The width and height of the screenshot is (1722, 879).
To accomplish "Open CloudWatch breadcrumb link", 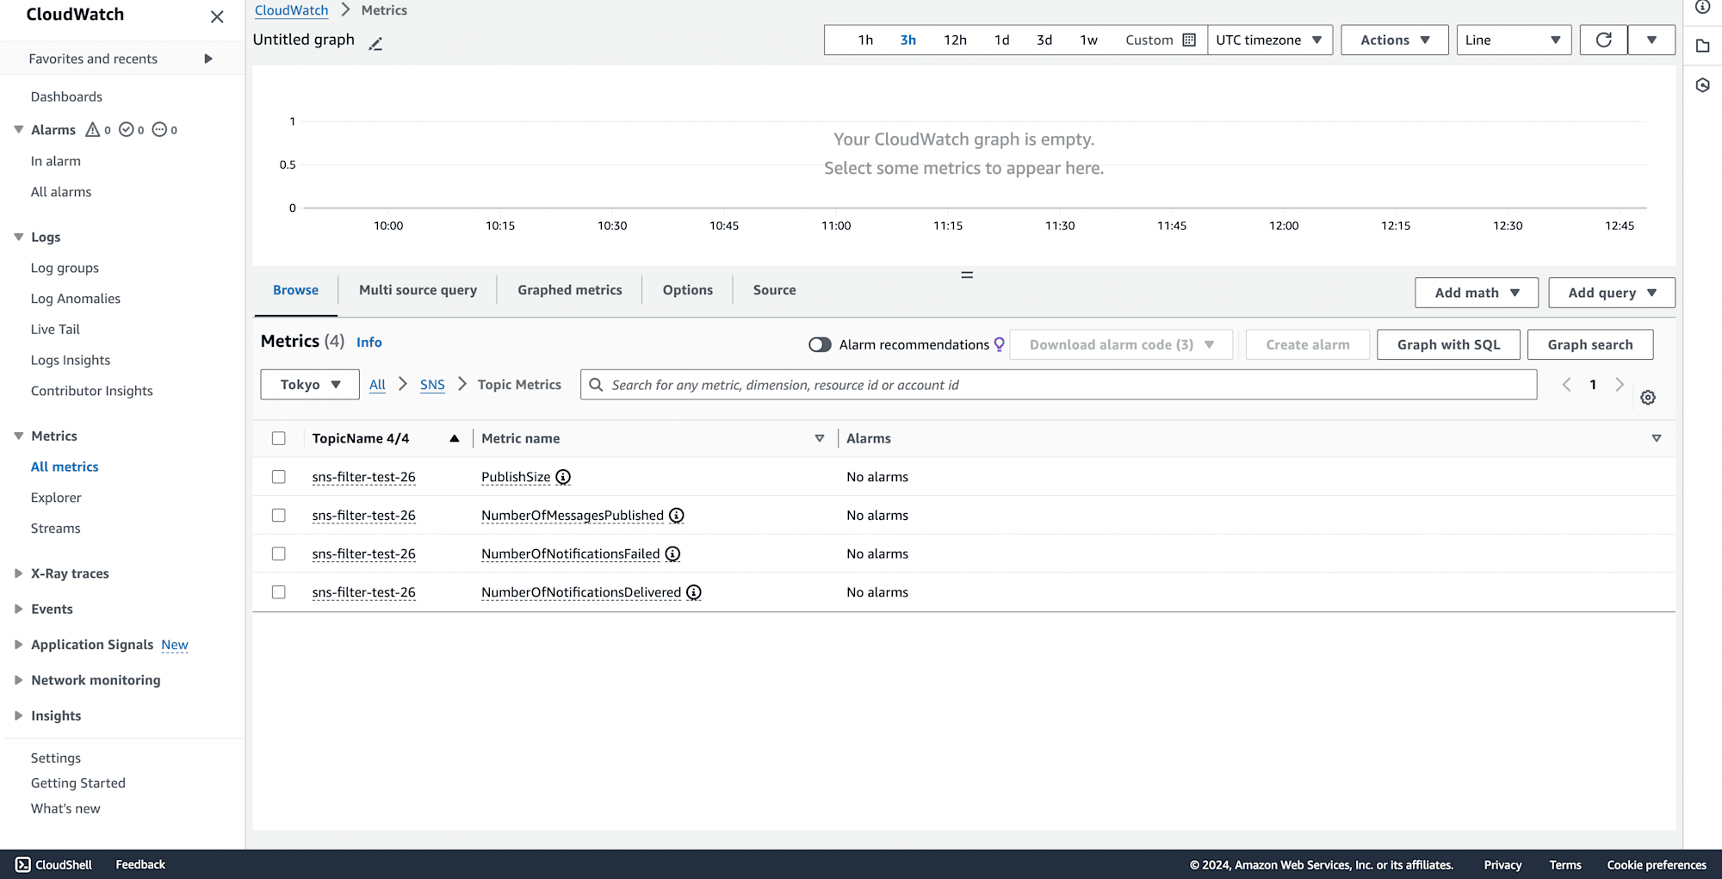I will (292, 10).
